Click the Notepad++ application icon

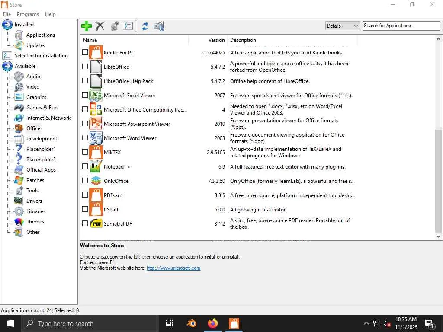click(x=96, y=166)
